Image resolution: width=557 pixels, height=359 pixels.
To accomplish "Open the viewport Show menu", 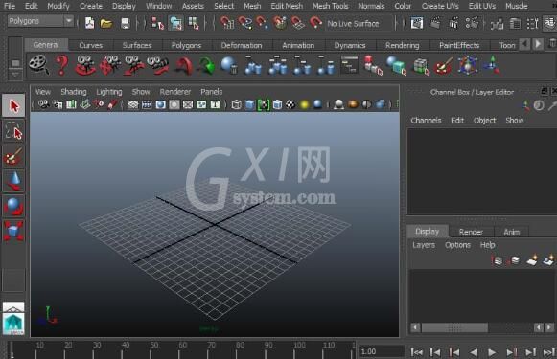I will coord(141,92).
